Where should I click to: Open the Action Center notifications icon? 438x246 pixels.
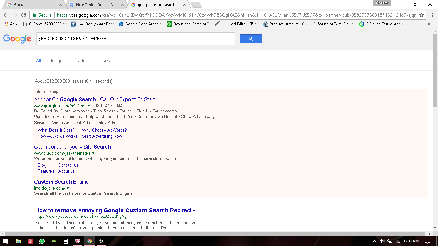tap(427, 241)
